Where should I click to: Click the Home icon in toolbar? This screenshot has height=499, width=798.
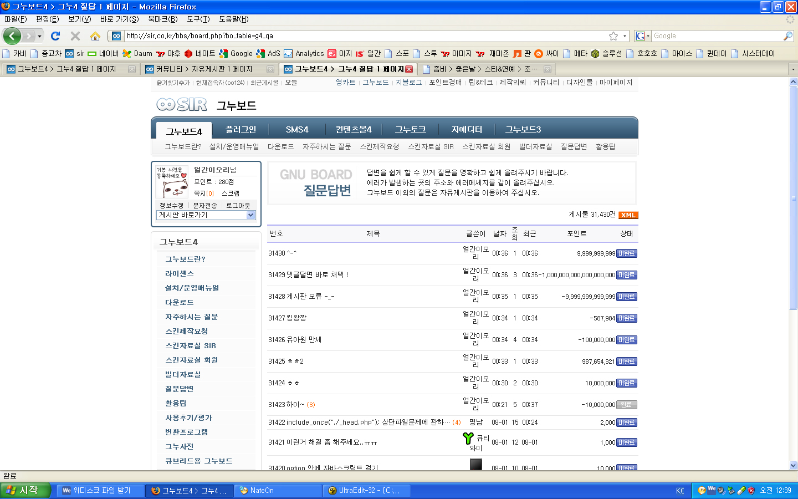(x=95, y=36)
